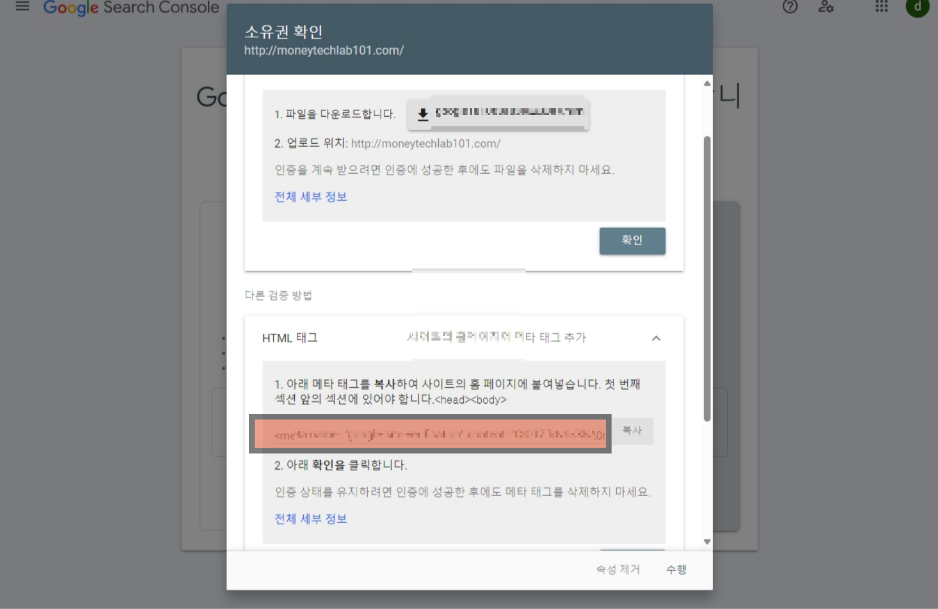Open the account avatar 'd'
This screenshot has height=609, width=938.
pos(918,7)
